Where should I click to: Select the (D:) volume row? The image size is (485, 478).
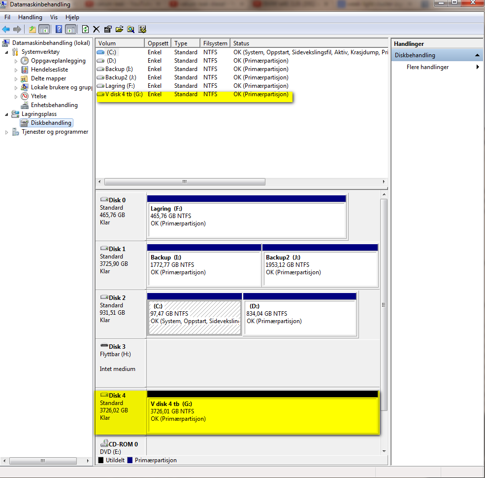[x=242, y=60]
